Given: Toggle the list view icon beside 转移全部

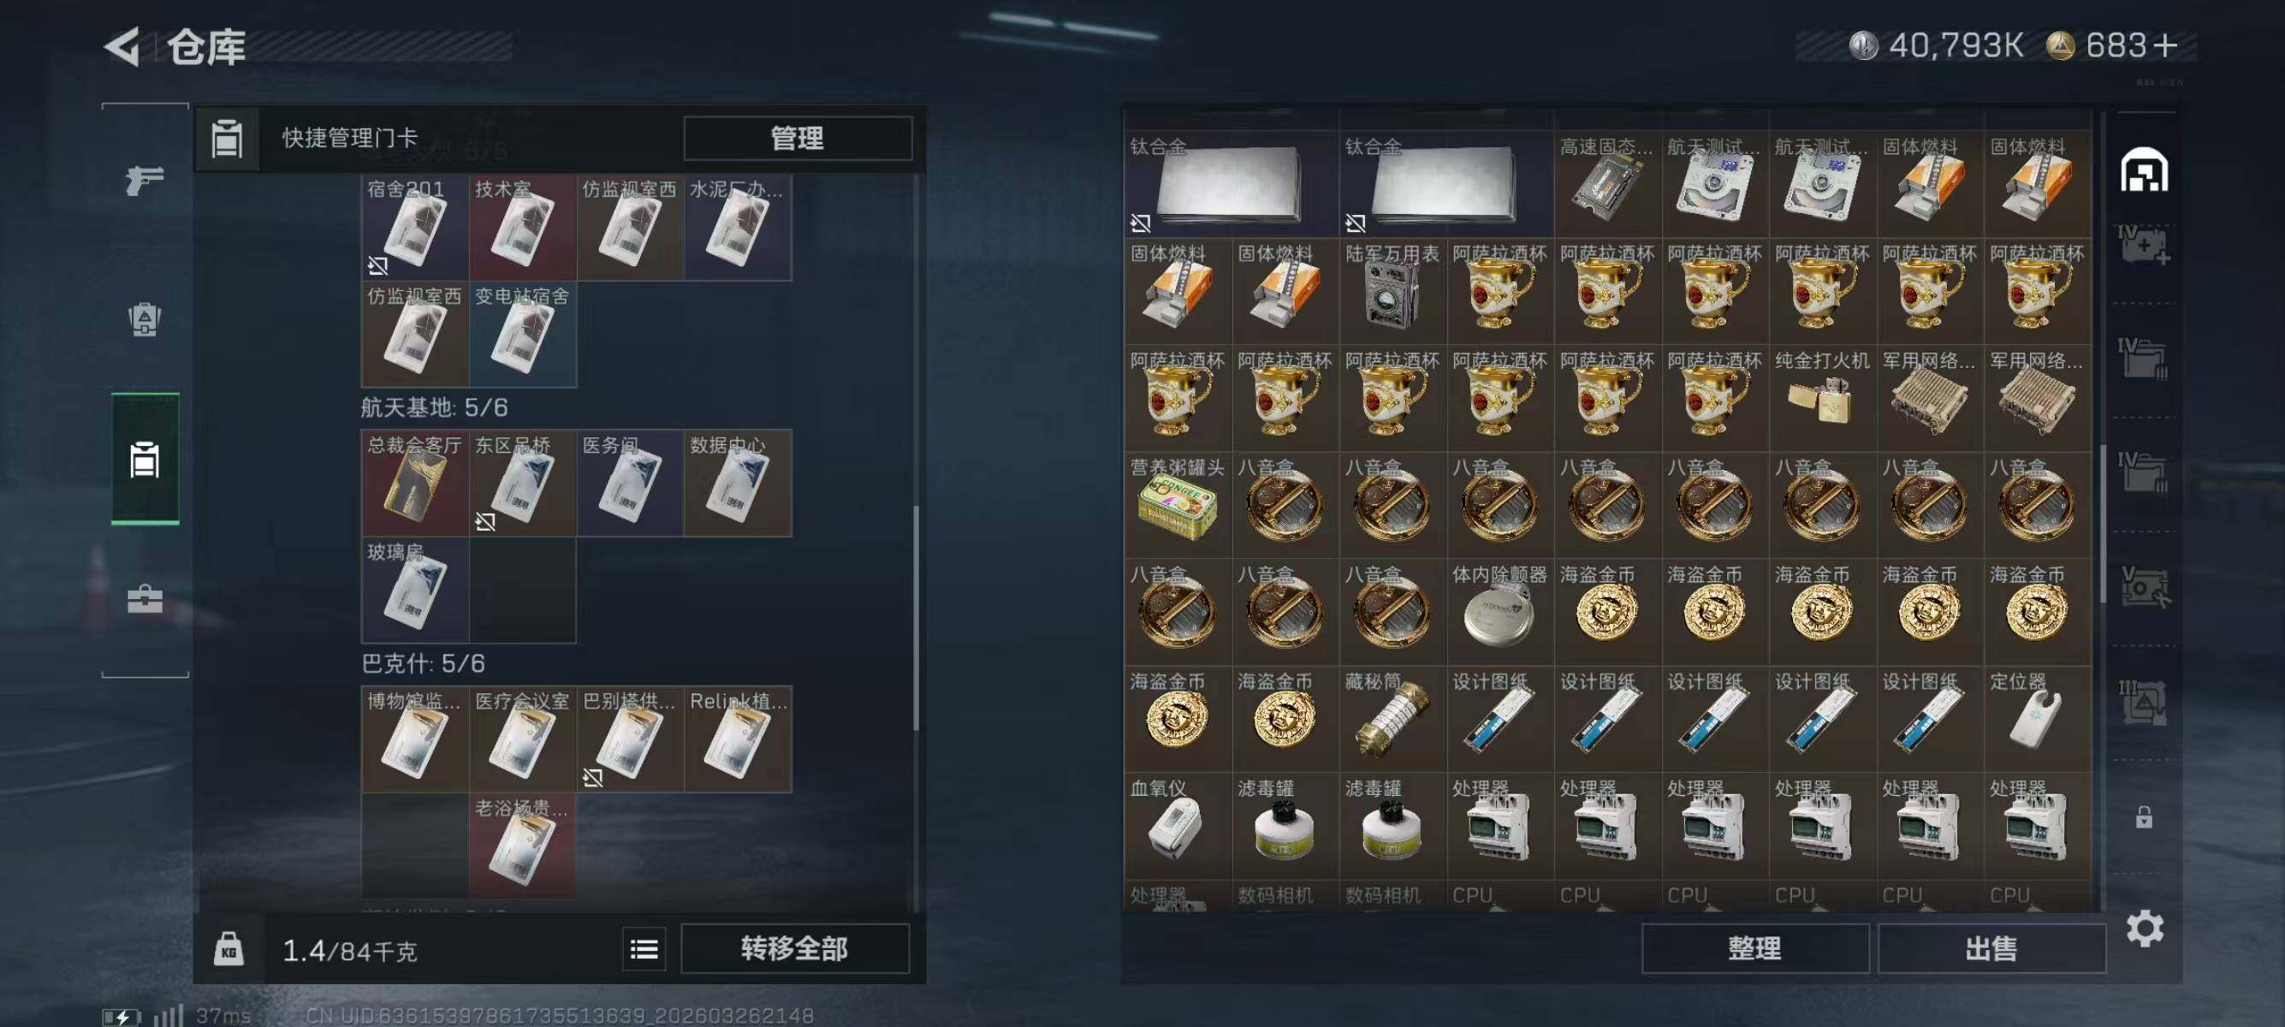Looking at the screenshot, I should click(x=644, y=950).
